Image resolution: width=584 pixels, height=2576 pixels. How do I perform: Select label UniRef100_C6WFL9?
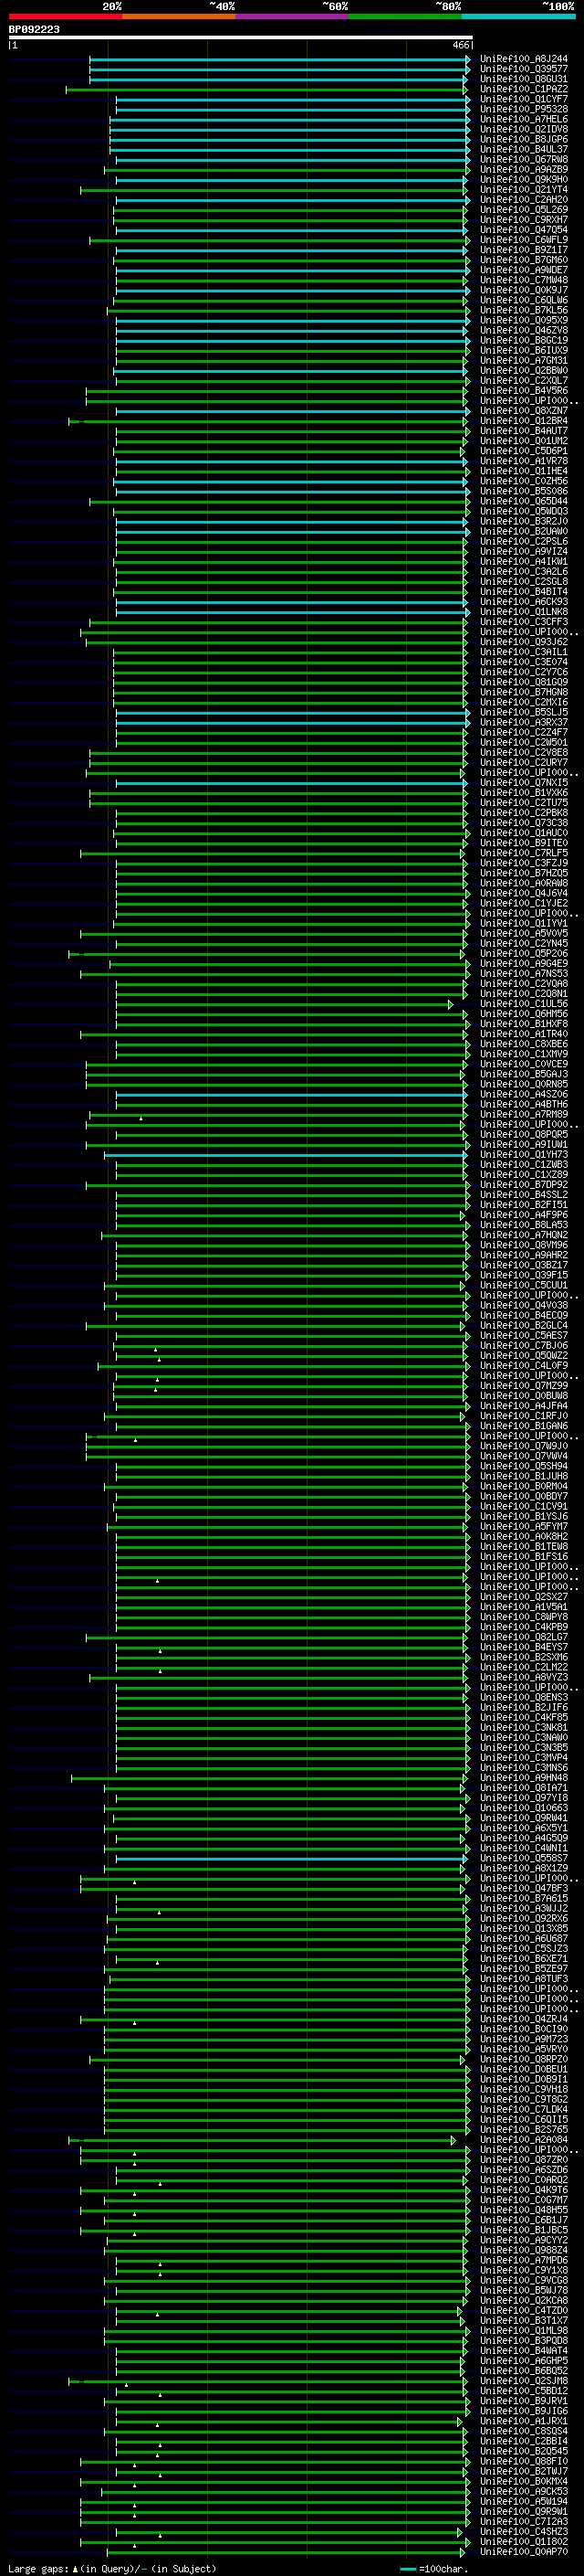coord(524,240)
